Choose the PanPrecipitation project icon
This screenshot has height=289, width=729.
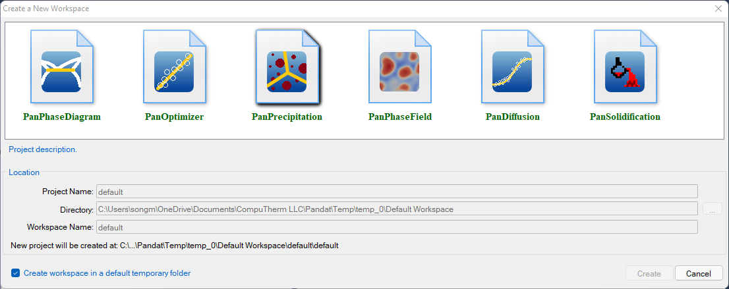(x=287, y=67)
